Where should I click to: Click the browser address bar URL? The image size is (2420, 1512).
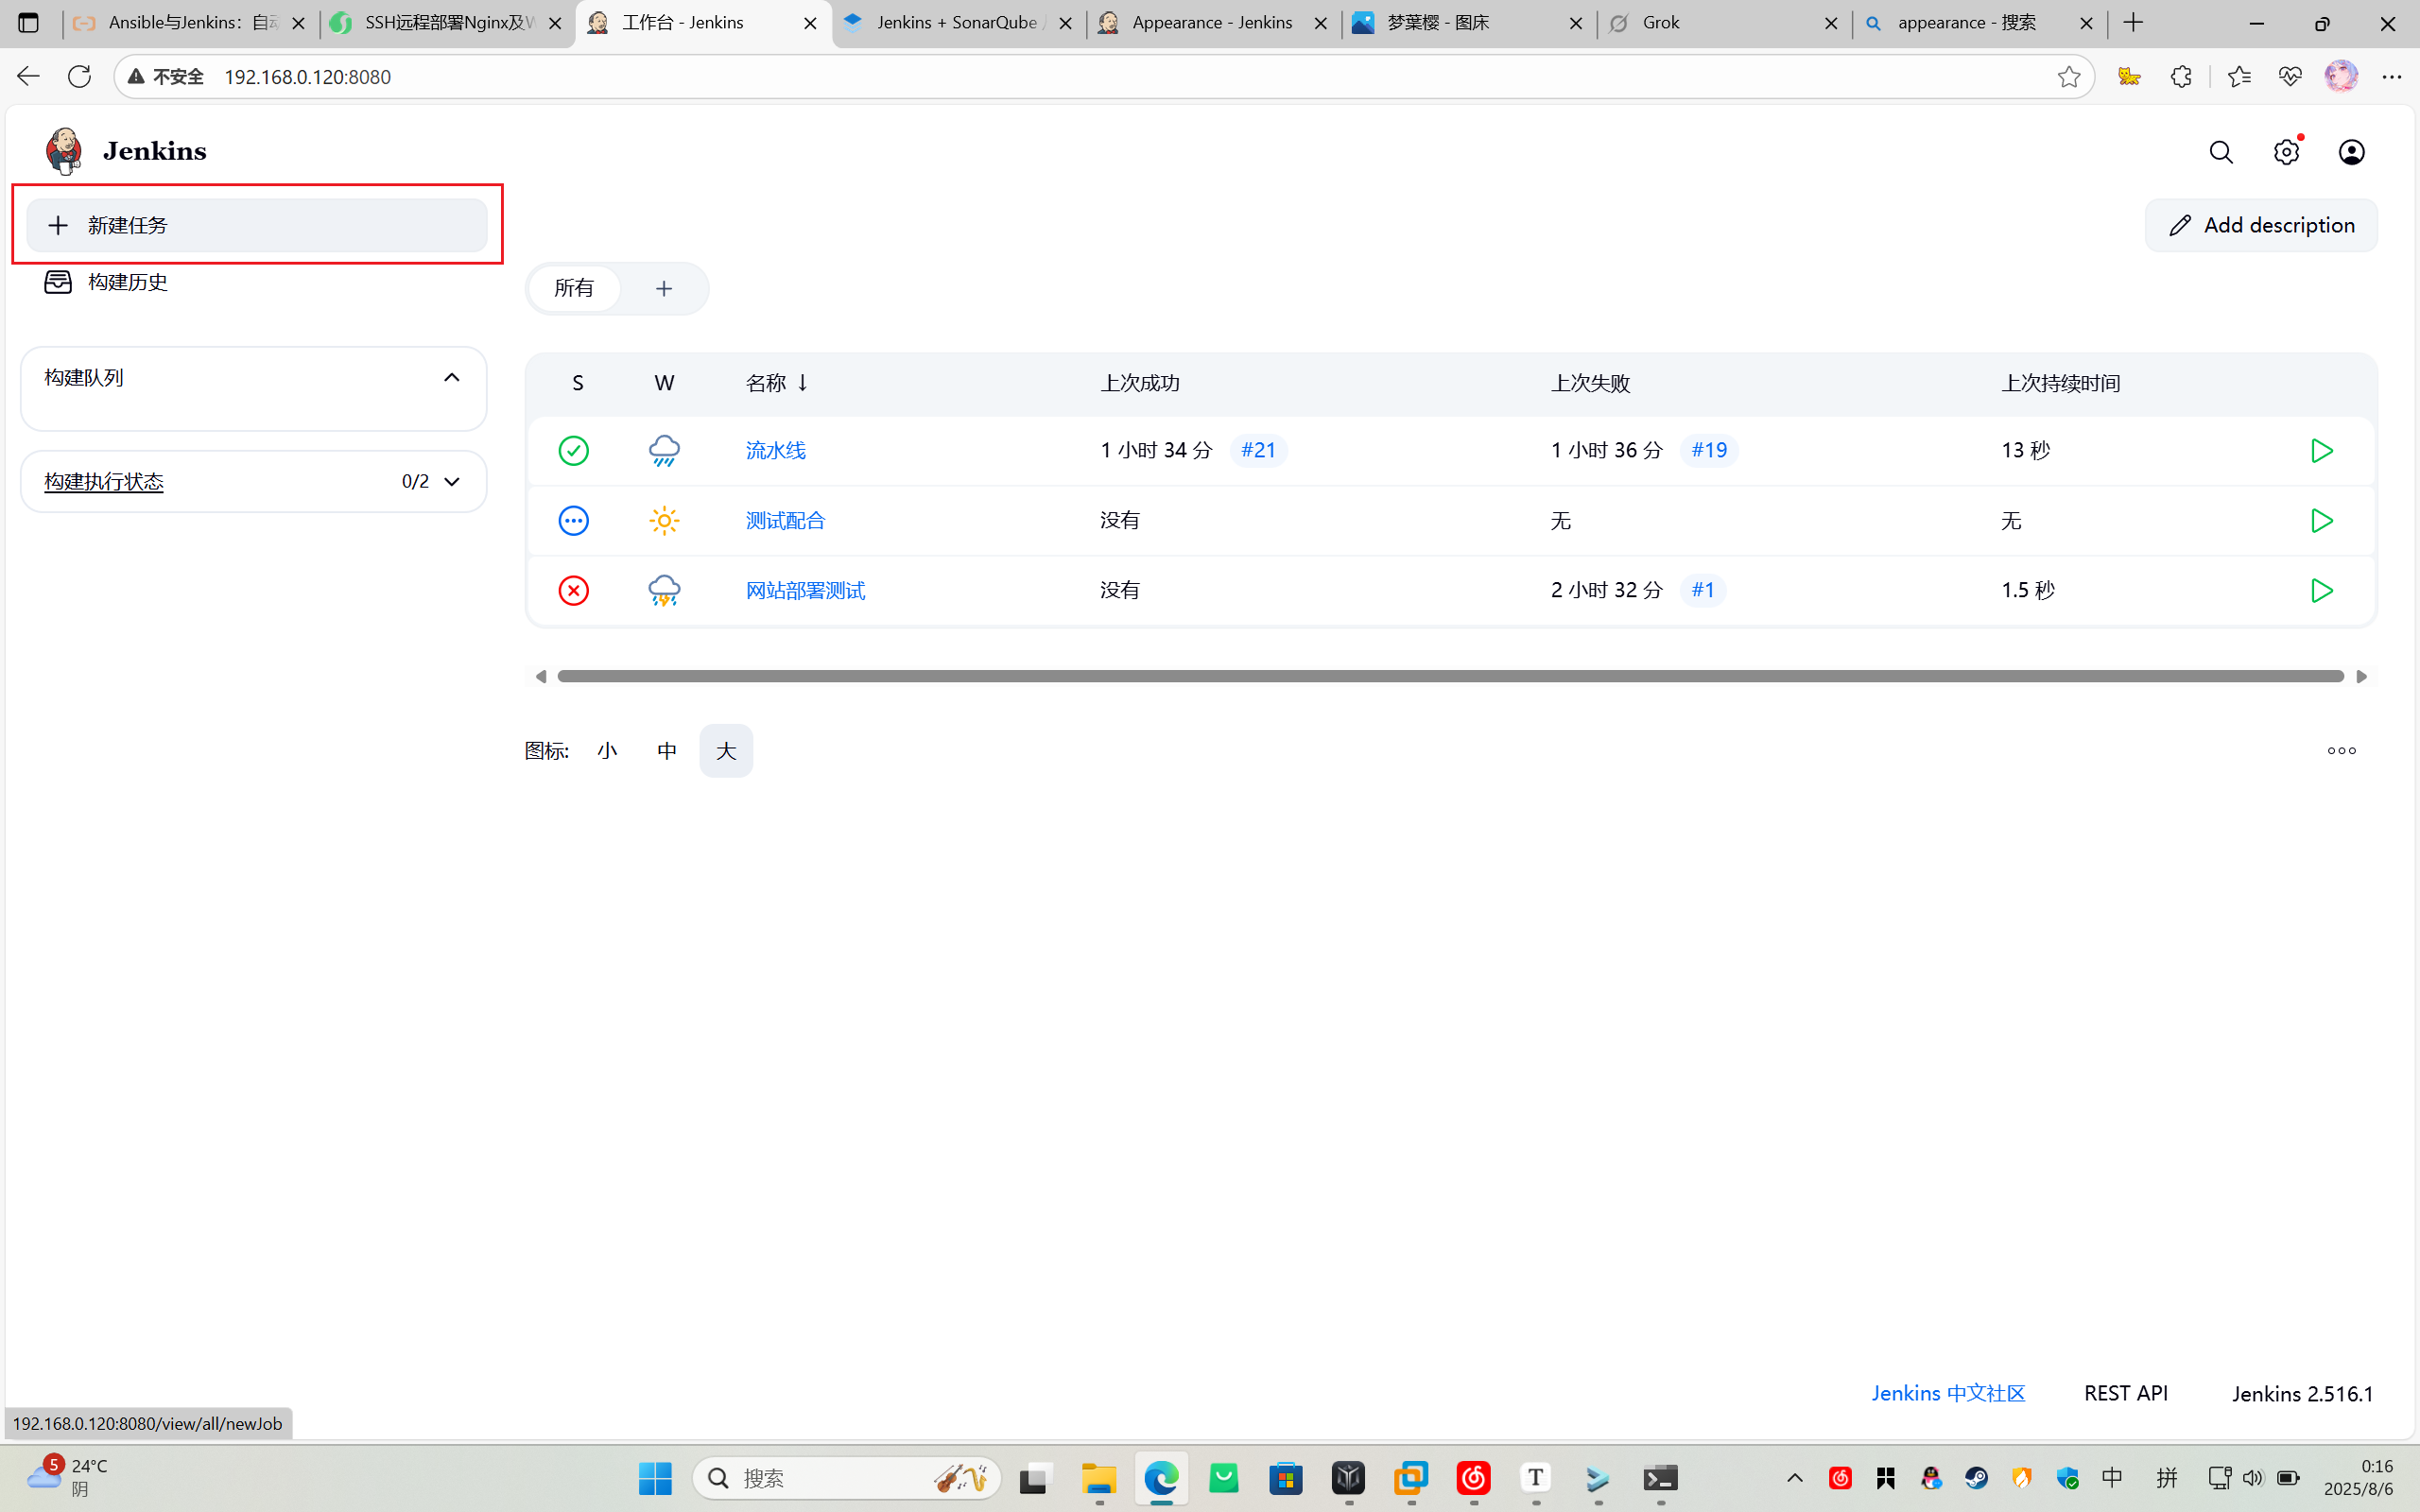307,77
